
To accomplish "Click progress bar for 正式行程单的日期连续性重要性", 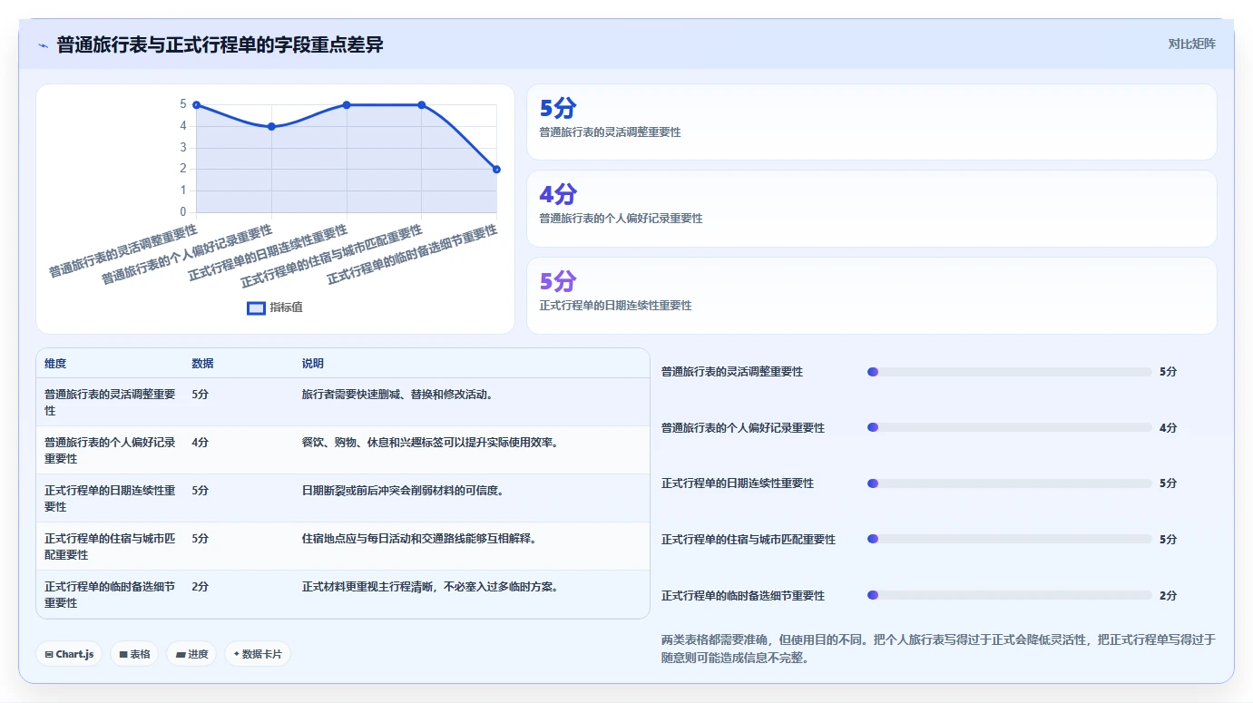I will pos(1009,483).
